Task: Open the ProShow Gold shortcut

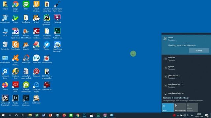Action: (15, 73)
